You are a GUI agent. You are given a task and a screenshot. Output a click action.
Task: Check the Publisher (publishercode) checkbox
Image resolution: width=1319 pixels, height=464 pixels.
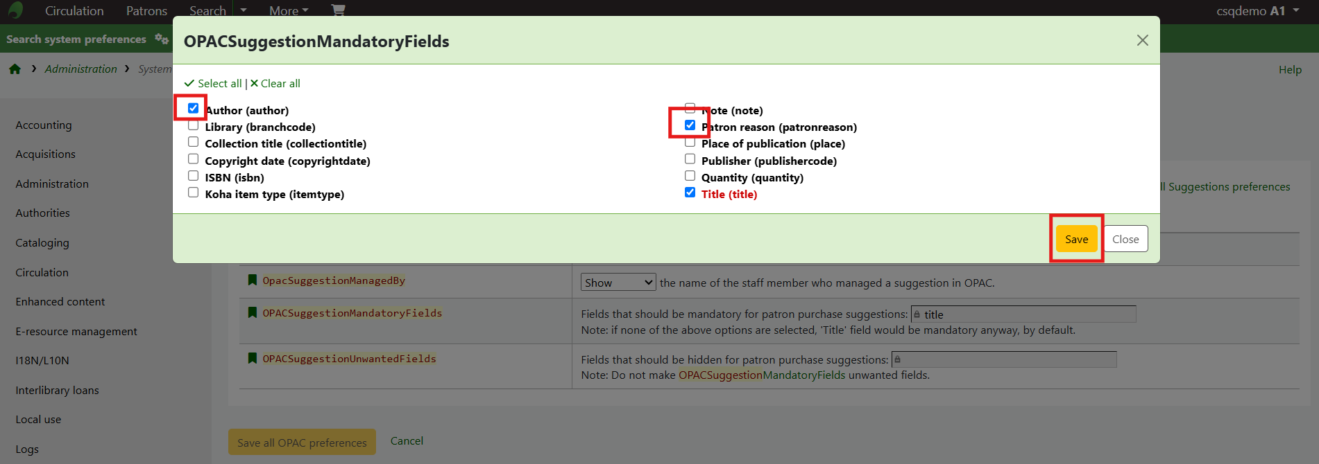[x=690, y=159]
